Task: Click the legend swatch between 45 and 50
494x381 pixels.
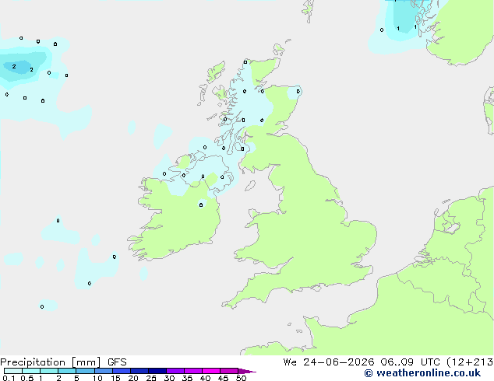Action: click(229, 371)
